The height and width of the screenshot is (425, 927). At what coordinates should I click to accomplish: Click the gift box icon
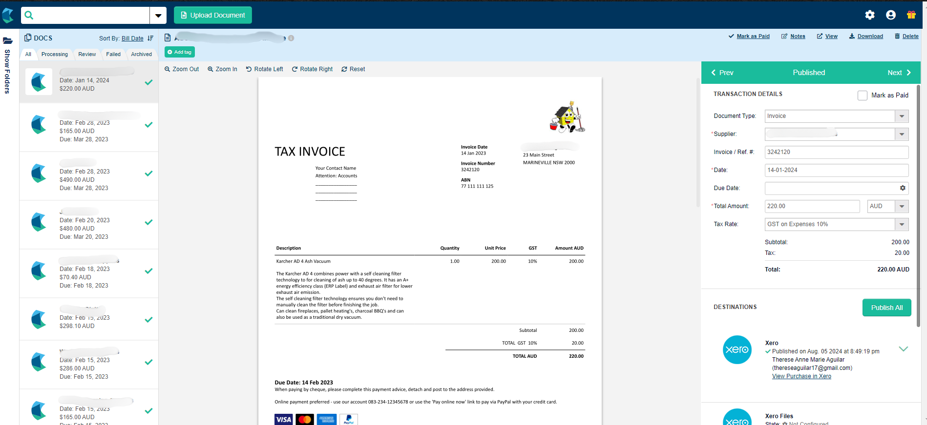click(911, 15)
